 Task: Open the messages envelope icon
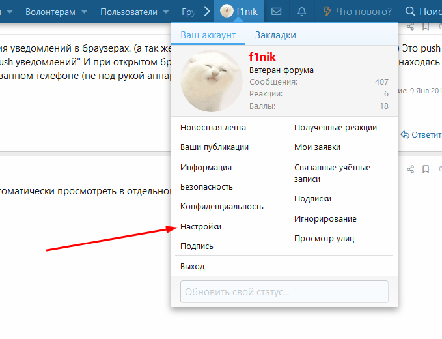click(276, 12)
